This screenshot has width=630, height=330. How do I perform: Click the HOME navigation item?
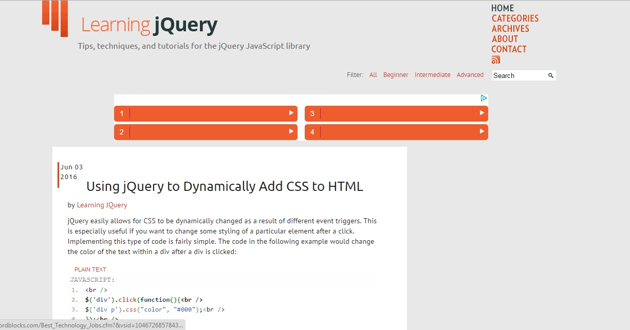[502, 8]
